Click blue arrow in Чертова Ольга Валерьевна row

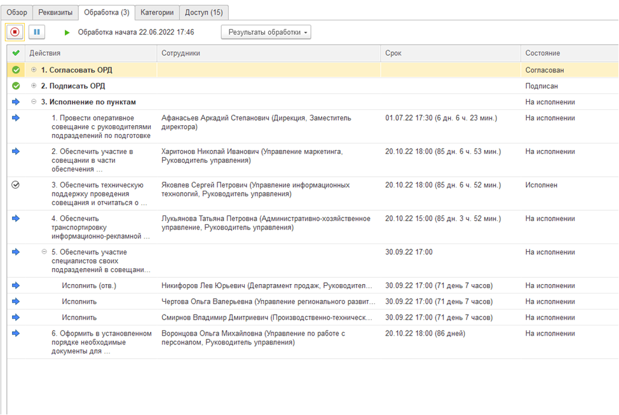pyautogui.click(x=16, y=301)
